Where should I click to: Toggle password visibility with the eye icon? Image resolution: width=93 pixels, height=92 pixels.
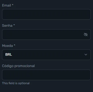pos(86,35)
